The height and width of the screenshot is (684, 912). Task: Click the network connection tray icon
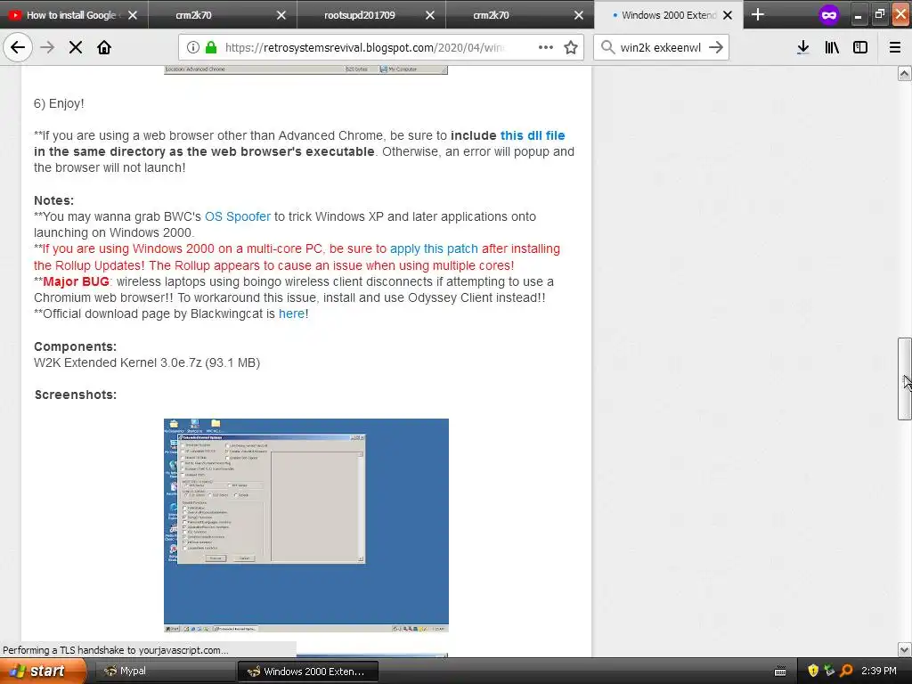(x=829, y=672)
